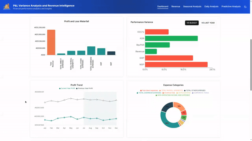The height and width of the screenshot is (141, 252).
Task: Click the DEPRECIATIONS legend marker
Action: click(177, 93)
